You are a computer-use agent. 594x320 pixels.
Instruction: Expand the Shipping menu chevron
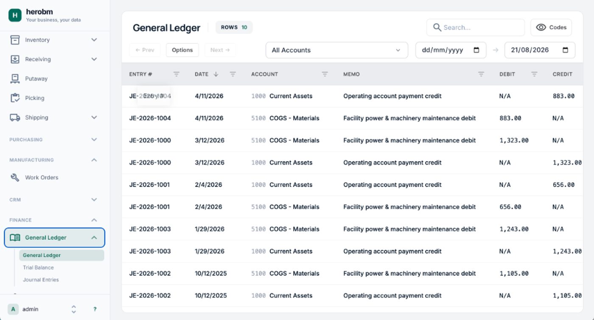[94, 117]
